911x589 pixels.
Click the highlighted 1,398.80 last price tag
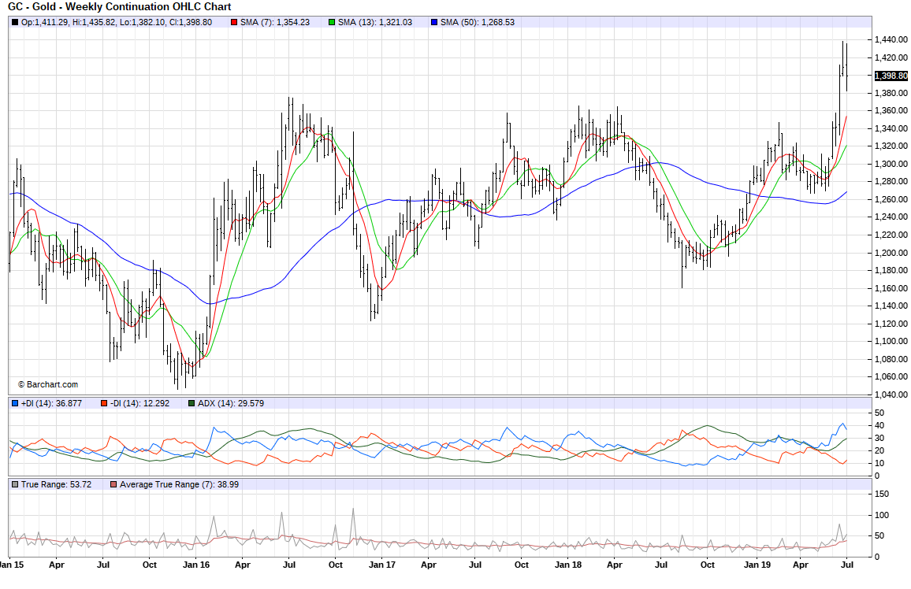[x=890, y=76]
